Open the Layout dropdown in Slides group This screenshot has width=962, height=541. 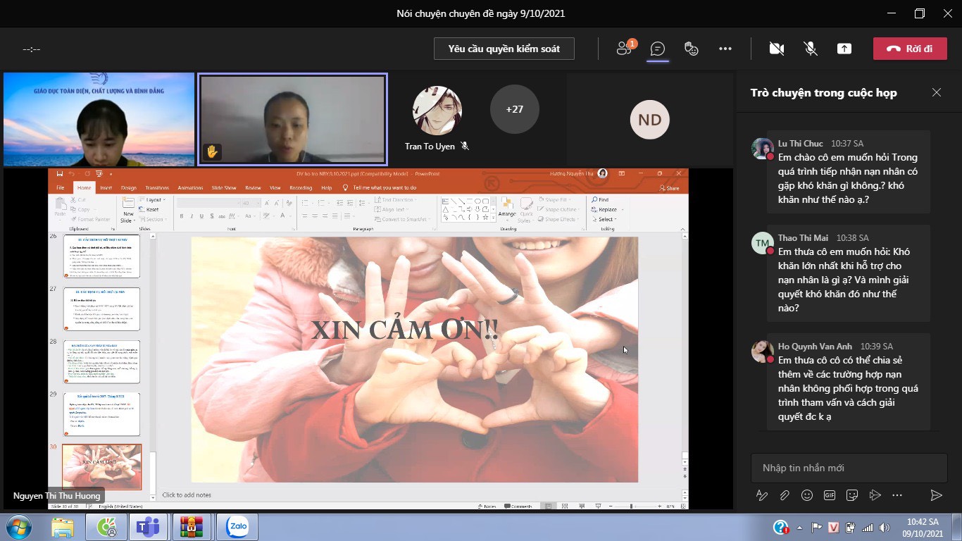(x=152, y=200)
